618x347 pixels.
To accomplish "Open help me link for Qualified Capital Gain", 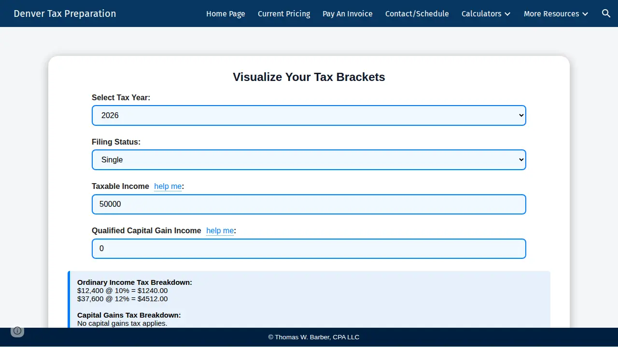I will (x=220, y=231).
